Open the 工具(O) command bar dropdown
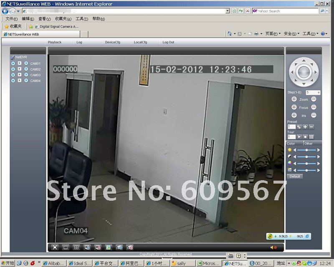The height and width of the screenshot is (267, 334). point(310,34)
